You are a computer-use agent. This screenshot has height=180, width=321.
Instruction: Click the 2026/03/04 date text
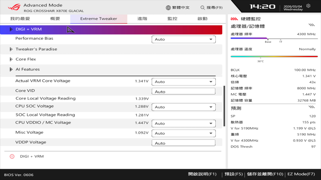point(293,6)
